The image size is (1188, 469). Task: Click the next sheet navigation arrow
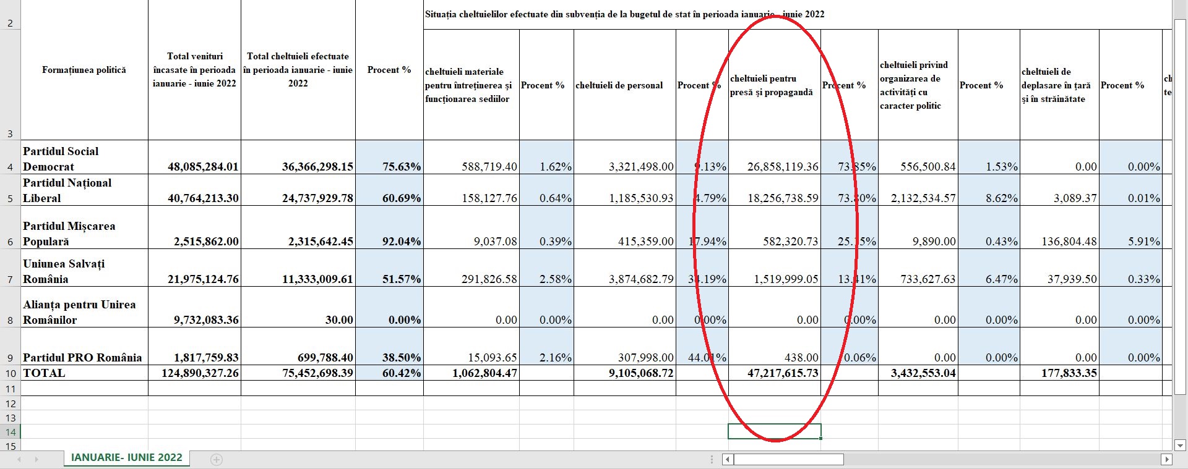pos(37,459)
